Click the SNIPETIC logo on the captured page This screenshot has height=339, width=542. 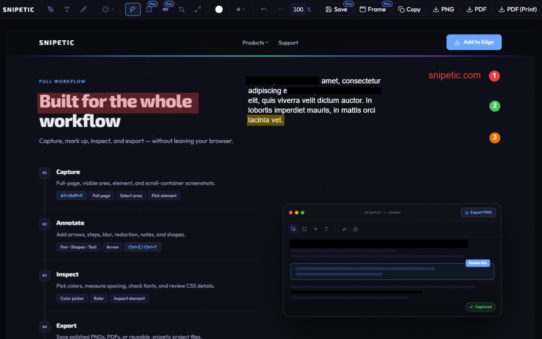[x=57, y=43]
